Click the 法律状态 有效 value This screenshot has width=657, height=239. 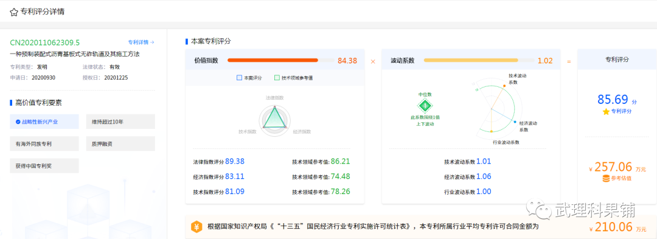(x=115, y=67)
